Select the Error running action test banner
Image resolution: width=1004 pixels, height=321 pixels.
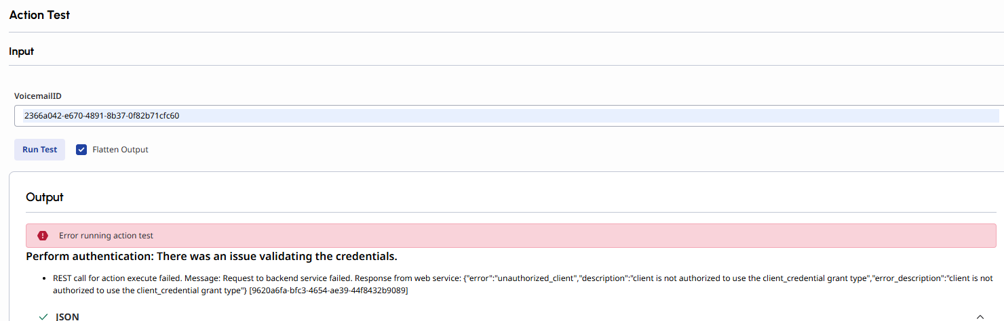[x=510, y=236]
